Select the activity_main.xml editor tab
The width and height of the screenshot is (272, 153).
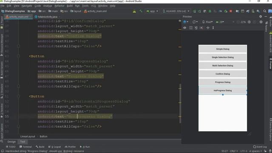[19, 17]
